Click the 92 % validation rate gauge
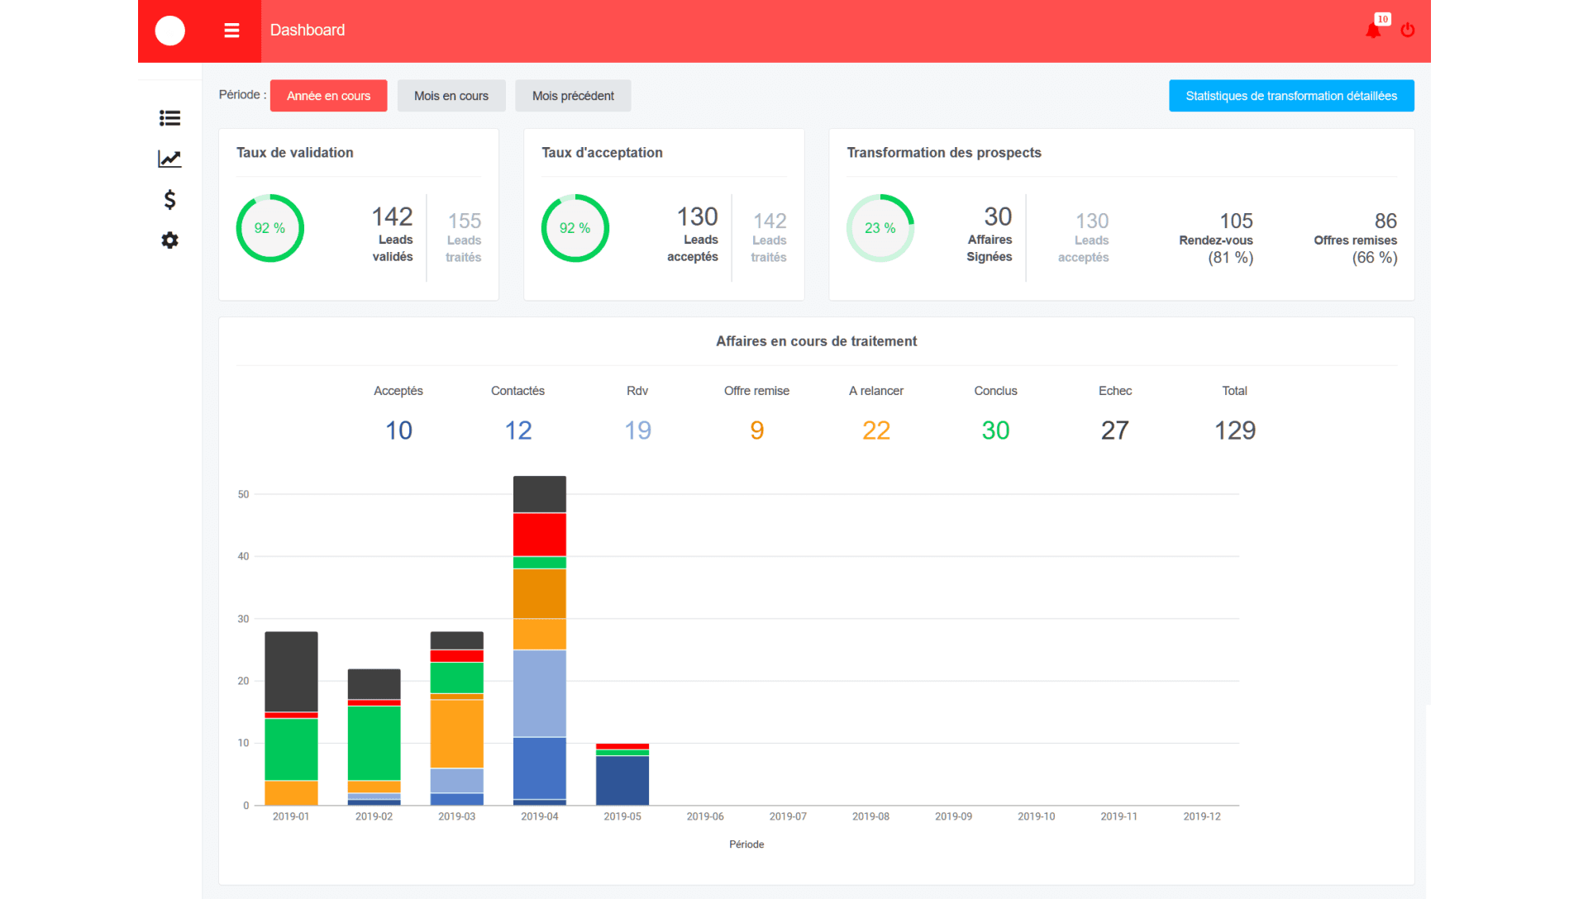Viewport: 1569px width, 899px height. coord(270,228)
